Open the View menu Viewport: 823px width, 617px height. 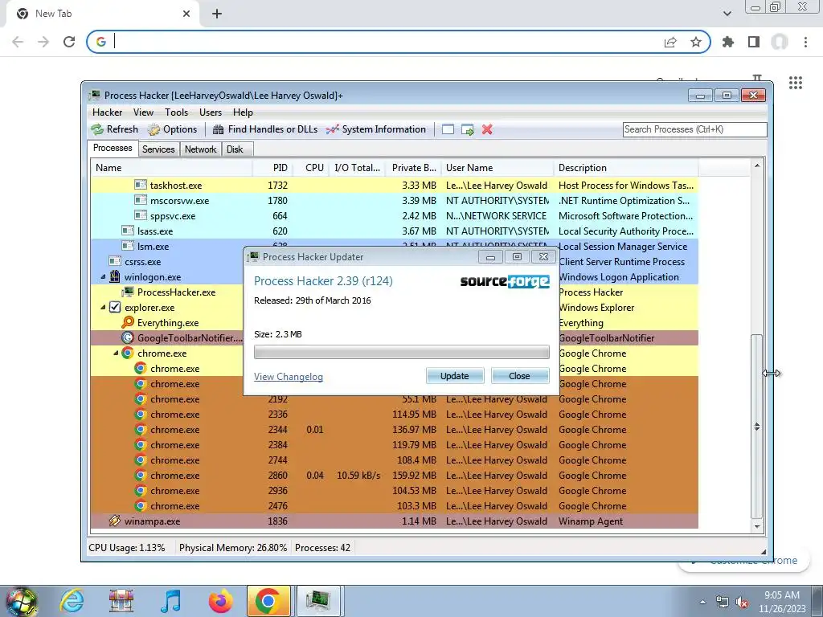pyautogui.click(x=143, y=112)
